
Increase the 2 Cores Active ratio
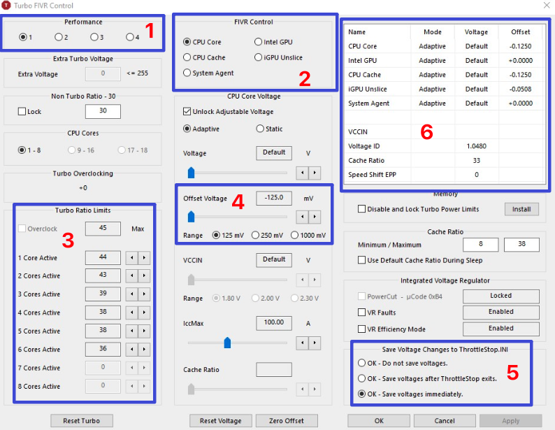tap(144, 275)
